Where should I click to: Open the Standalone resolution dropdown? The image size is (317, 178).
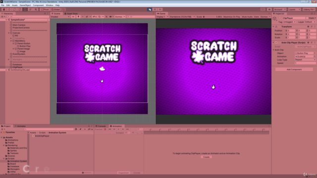[182, 17]
